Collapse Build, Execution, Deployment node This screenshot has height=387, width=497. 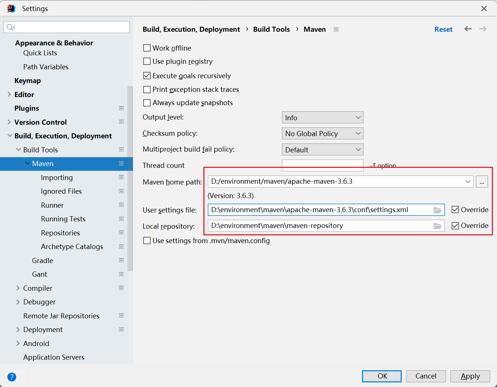tap(10, 136)
